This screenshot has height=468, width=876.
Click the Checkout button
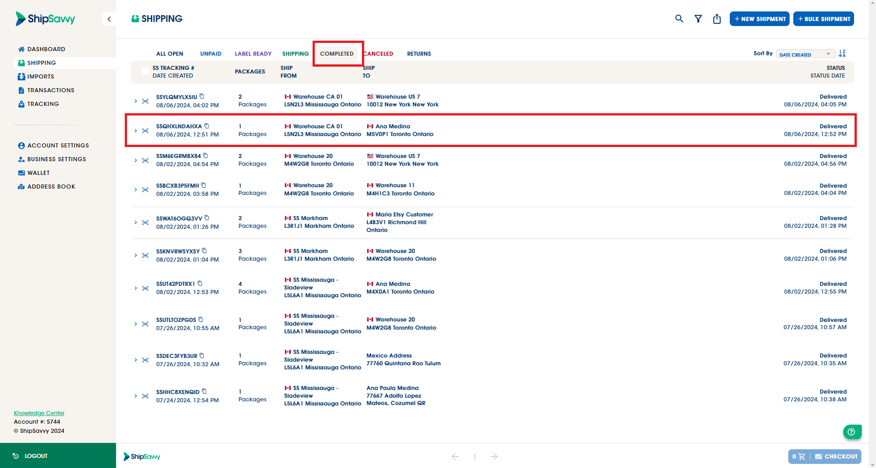[x=836, y=457]
